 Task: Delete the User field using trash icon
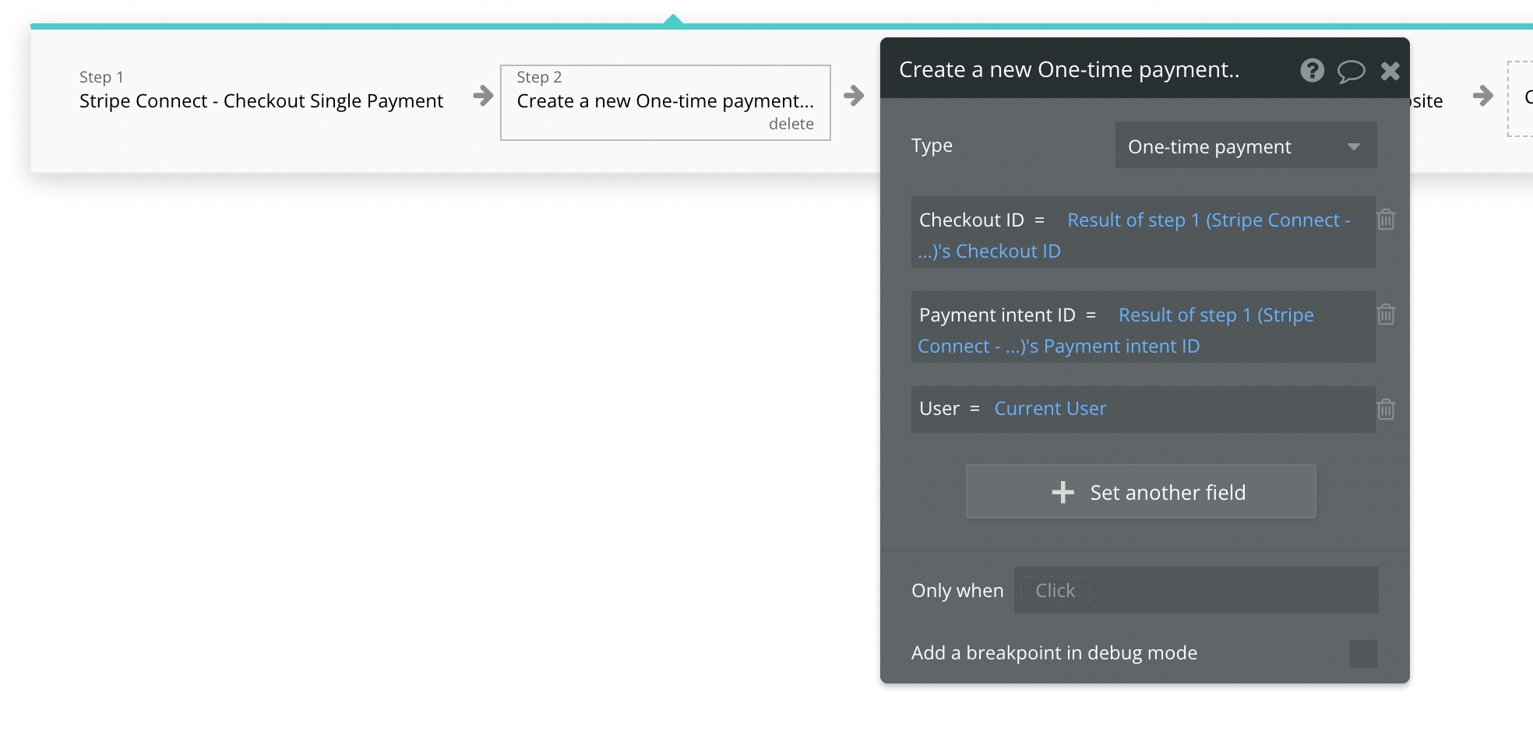pos(1386,409)
